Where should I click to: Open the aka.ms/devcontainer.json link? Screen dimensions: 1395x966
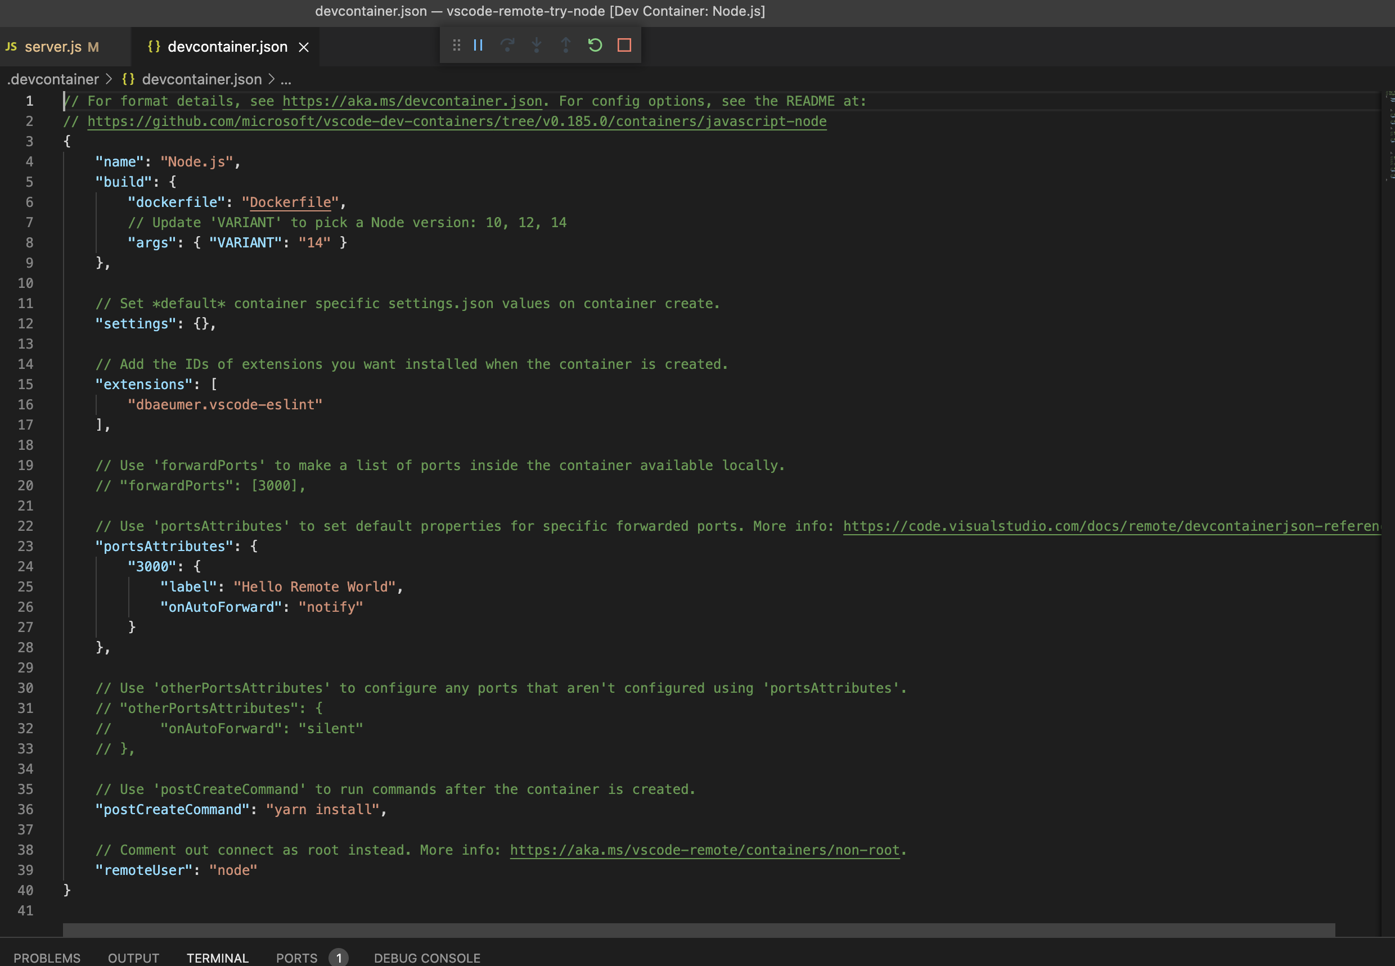point(412,101)
